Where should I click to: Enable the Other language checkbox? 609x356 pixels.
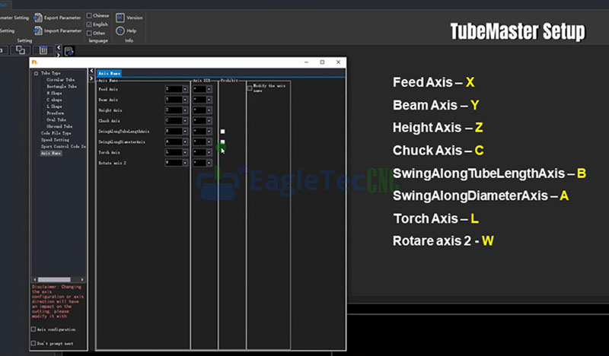[89, 33]
